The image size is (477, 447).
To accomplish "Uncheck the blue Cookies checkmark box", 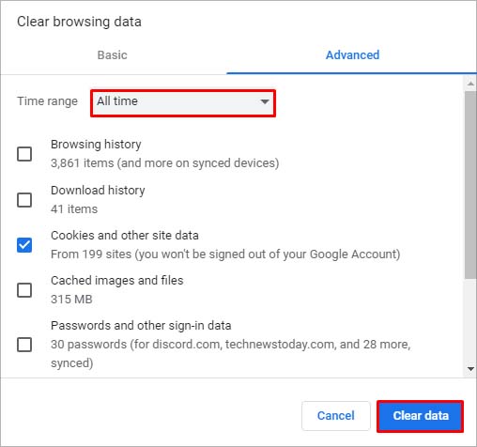I will click(x=24, y=245).
